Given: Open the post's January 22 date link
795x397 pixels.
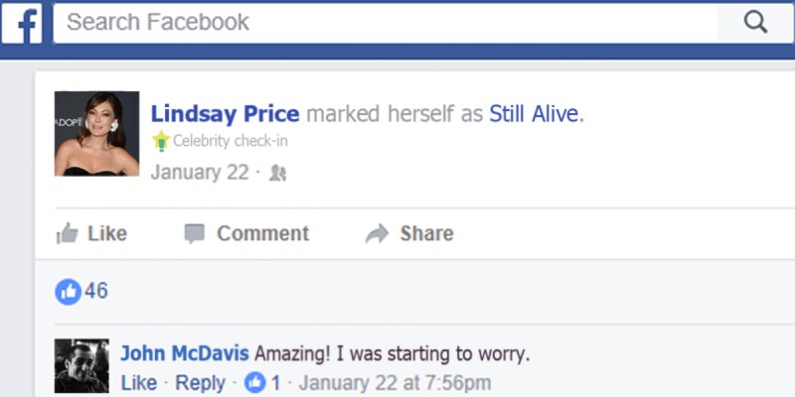Looking at the screenshot, I should pos(200,173).
